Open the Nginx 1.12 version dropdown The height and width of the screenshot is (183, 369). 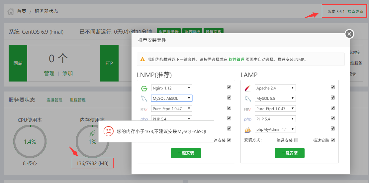[x=172, y=88]
